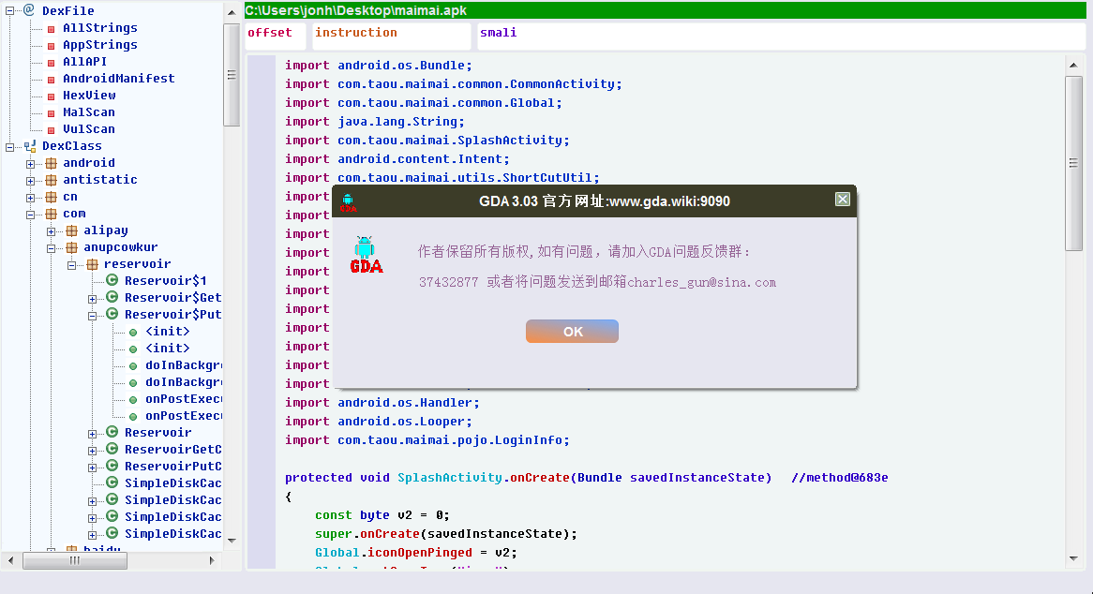
Task: Click the HexView icon in DexFile tree
Action: point(51,95)
